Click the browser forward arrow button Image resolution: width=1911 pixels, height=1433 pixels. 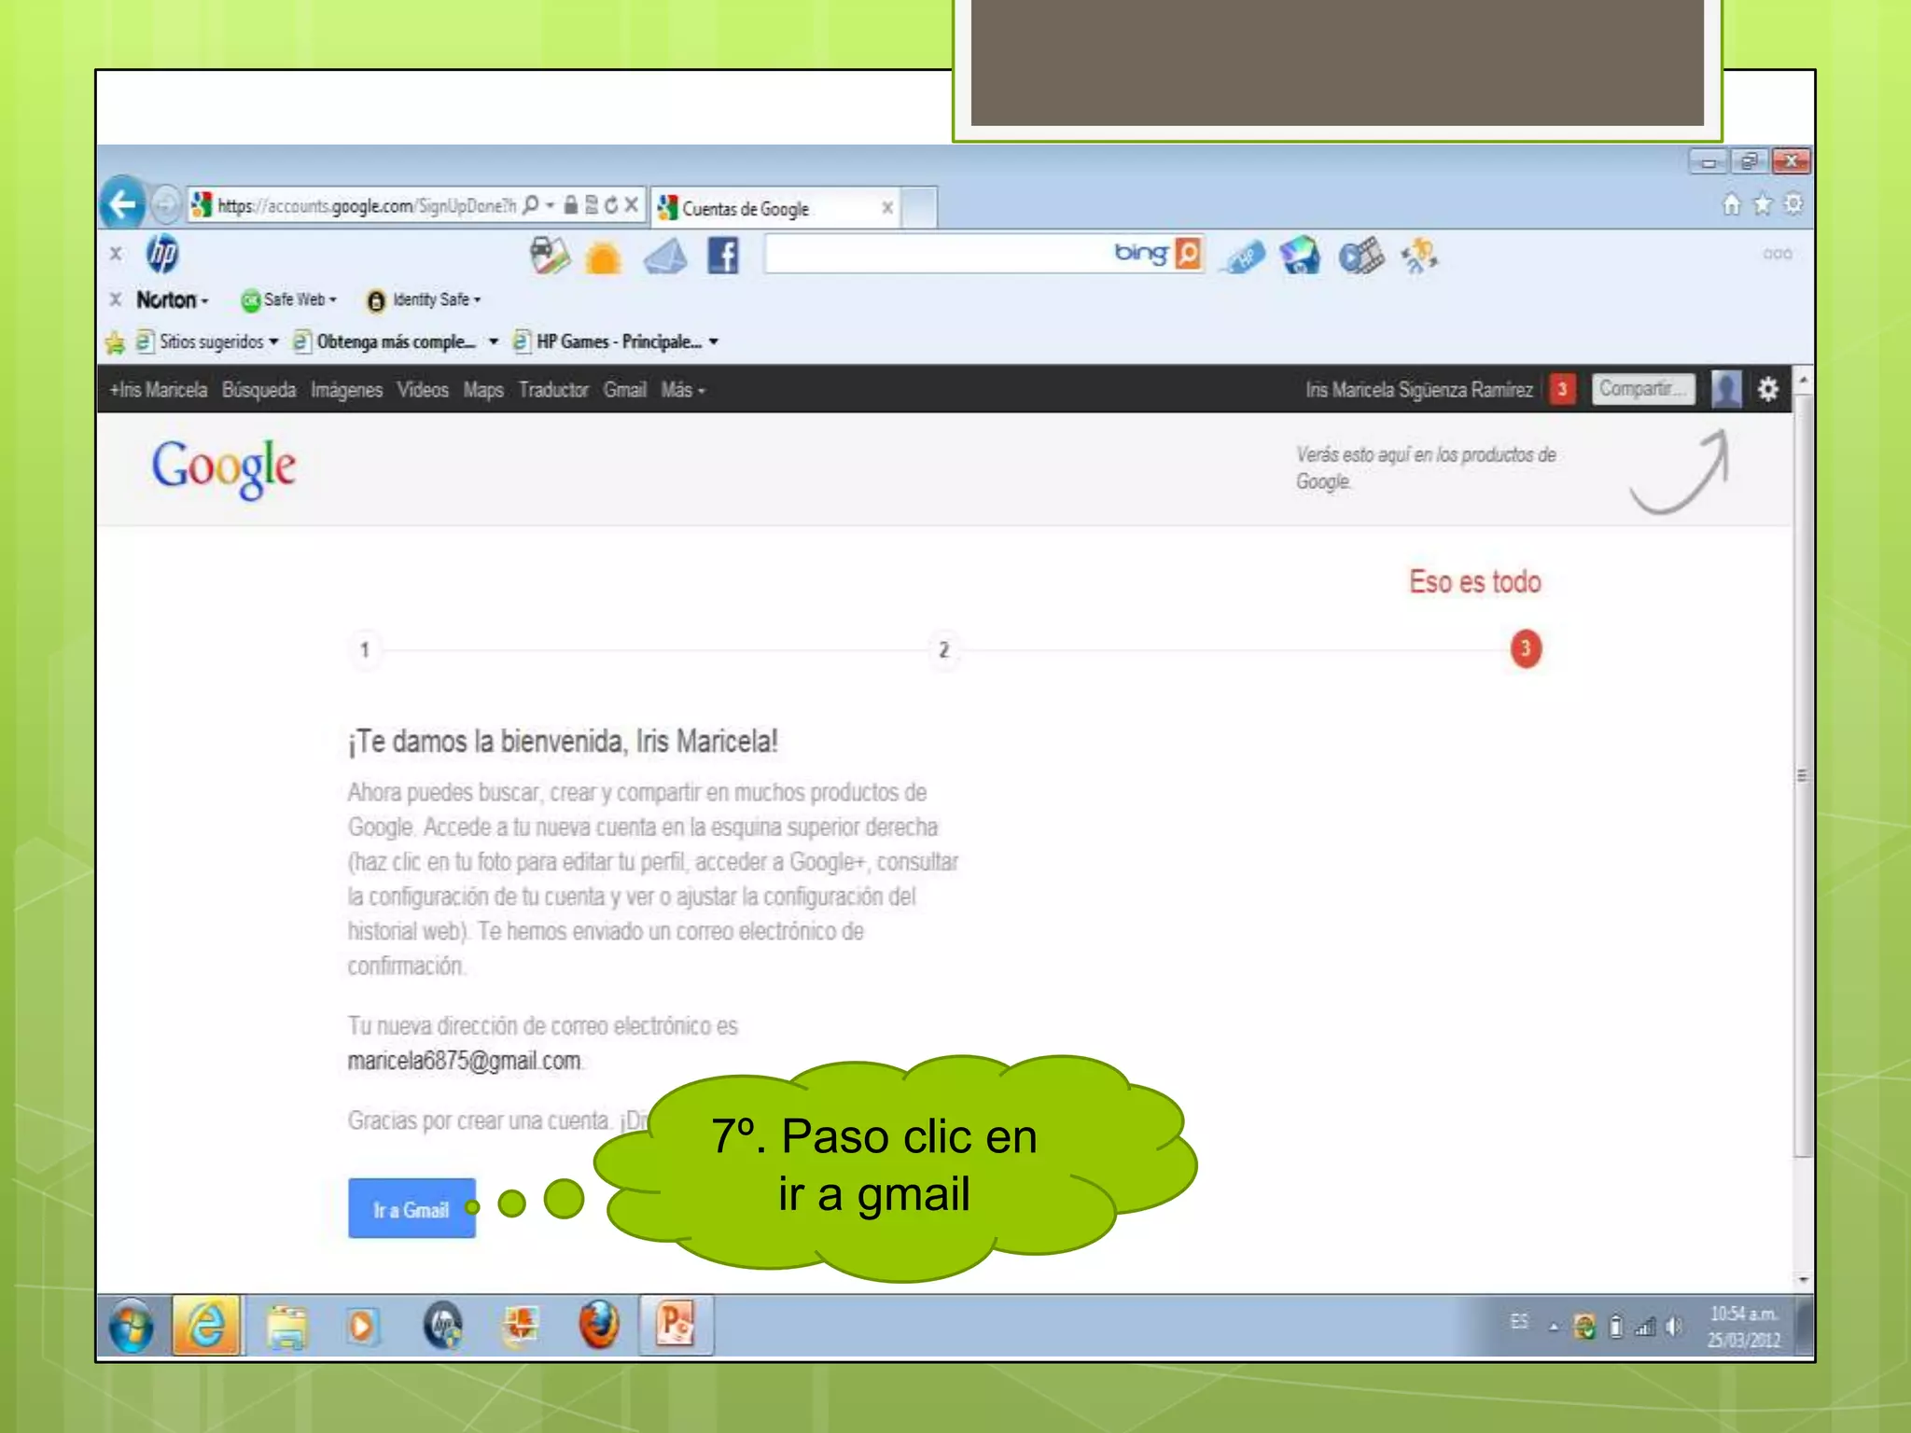[x=165, y=204]
